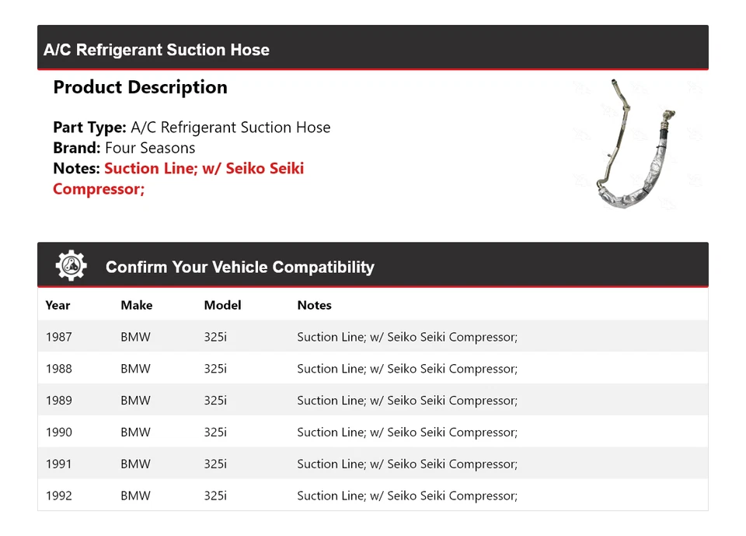Click the Year column header
Viewport: 746px width, 536px height.
click(x=58, y=305)
